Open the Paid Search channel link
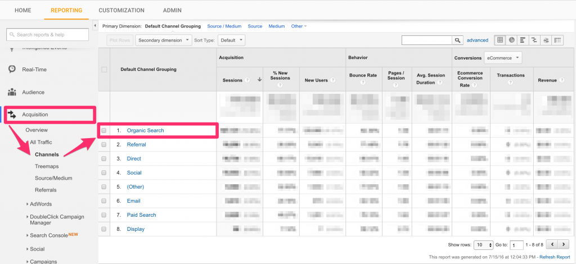Viewport: 576px width, 264px height. tap(141, 215)
